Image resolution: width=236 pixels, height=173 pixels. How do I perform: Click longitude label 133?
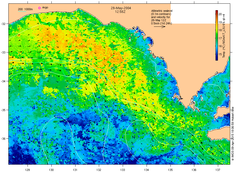tap(123, 170)
